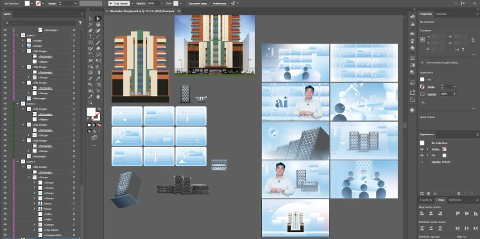Image resolution: width=480 pixels, height=239 pixels.
Task: Select the Eraser tool
Action: coord(98,49)
